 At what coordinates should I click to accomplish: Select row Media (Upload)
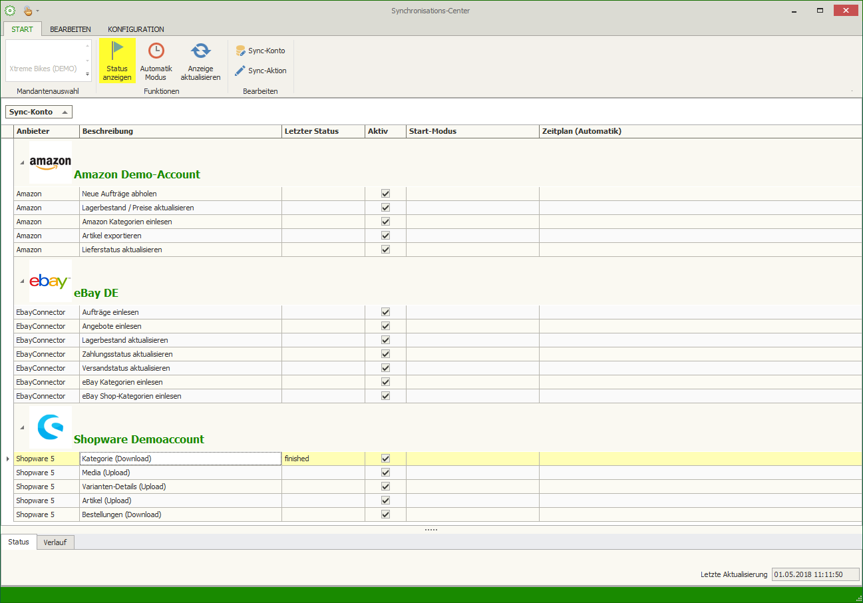(438, 473)
